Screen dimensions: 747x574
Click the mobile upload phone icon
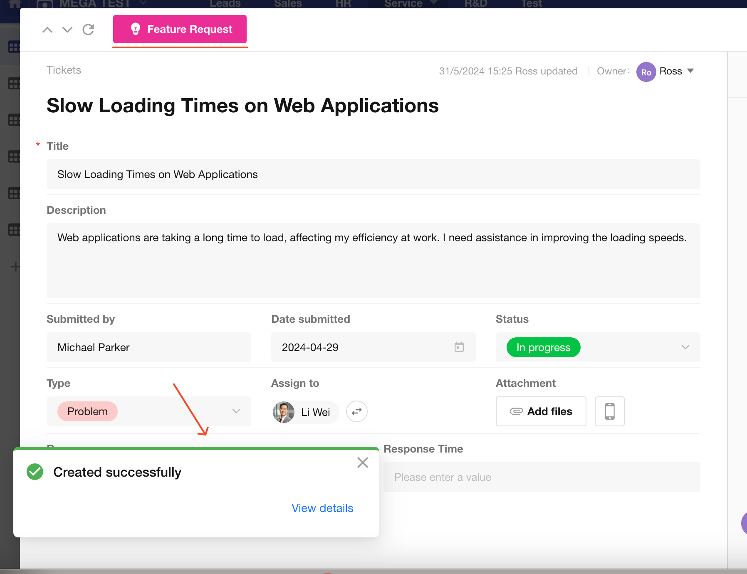coord(609,411)
